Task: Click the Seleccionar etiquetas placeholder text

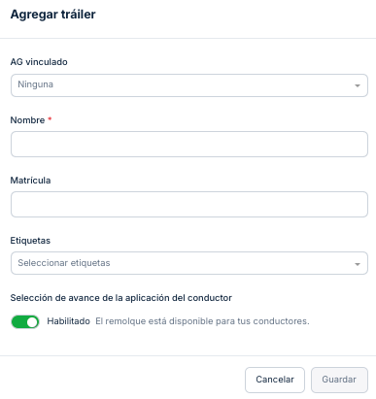Action: click(64, 263)
